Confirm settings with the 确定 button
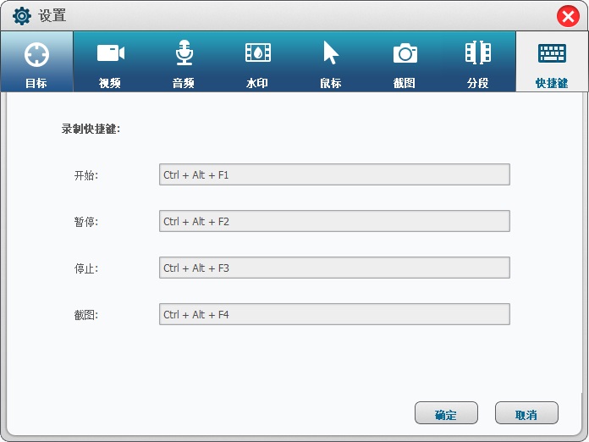Viewport: 589px width, 442px height. pyautogui.click(x=446, y=412)
